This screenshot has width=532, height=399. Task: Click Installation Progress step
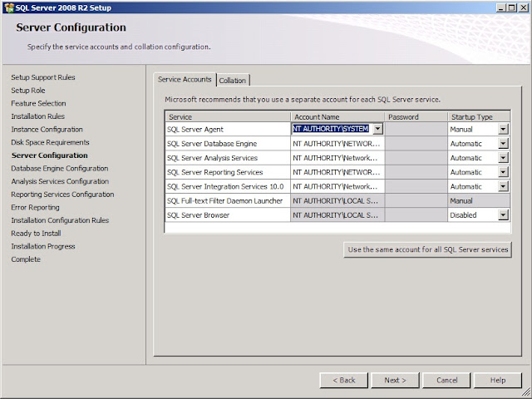[x=43, y=246]
